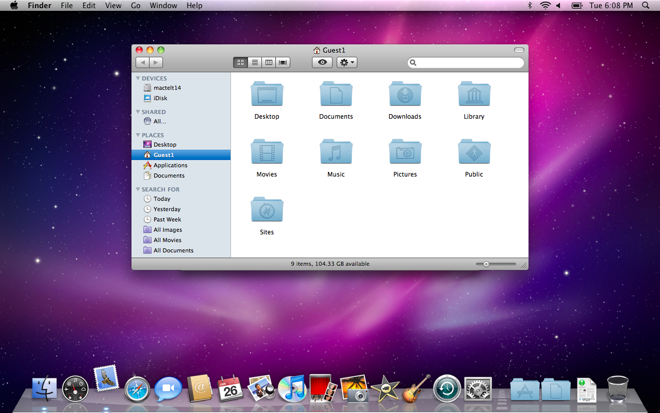The width and height of the screenshot is (660, 413).
Task: Click the Quick Look eye button
Action: pyautogui.click(x=322, y=62)
